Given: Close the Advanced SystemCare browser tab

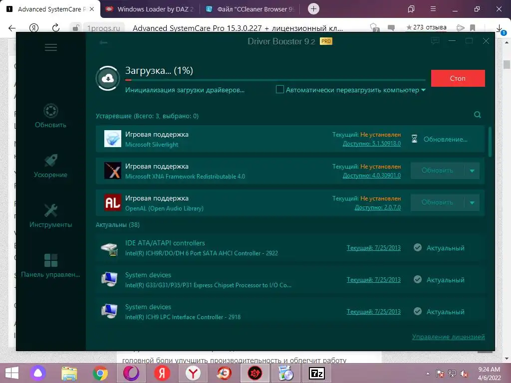Looking at the screenshot, I should pyautogui.click(x=92, y=9).
